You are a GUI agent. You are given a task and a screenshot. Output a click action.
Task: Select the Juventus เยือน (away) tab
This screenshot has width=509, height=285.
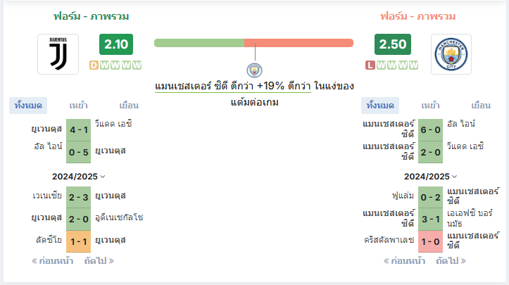coord(129,106)
